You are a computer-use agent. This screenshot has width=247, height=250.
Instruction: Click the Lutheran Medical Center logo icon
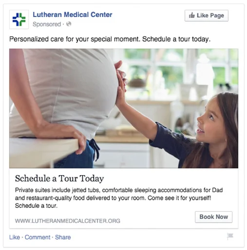pos(19,19)
